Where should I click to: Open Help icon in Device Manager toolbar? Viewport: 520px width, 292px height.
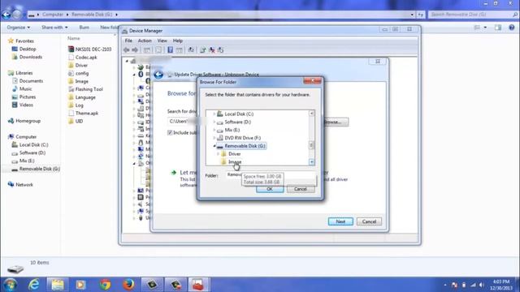click(170, 50)
